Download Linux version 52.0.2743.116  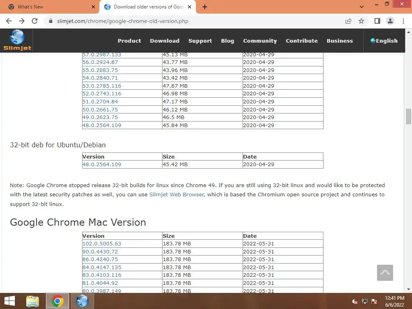(x=102, y=93)
